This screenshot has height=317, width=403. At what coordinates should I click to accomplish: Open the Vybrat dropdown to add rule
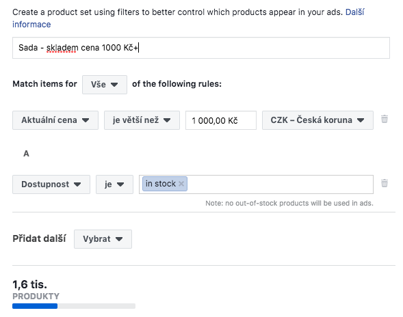pyautogui.click(x=103, y=239)
